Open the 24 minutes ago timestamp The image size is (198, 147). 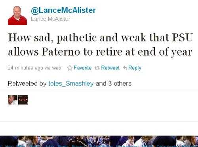[x=34, y=68]
